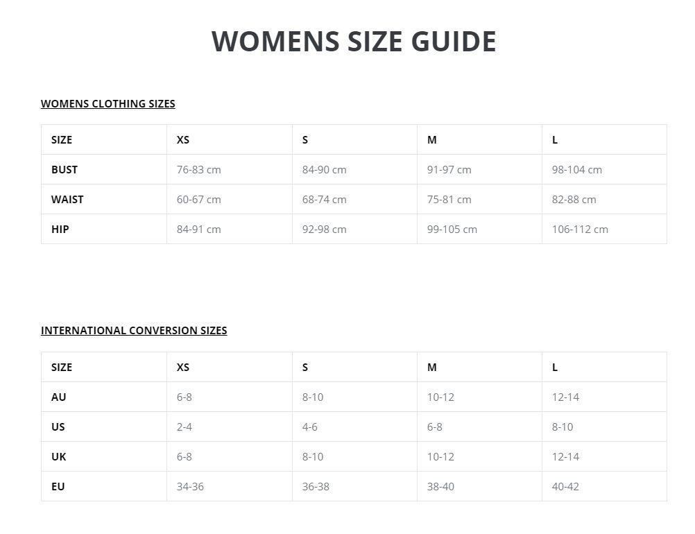Select the 106-112 cm hip cell

pyautogui.click(x=580, y=229)
